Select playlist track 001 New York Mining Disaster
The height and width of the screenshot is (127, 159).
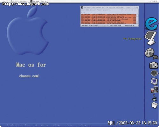tap(108, 15)
